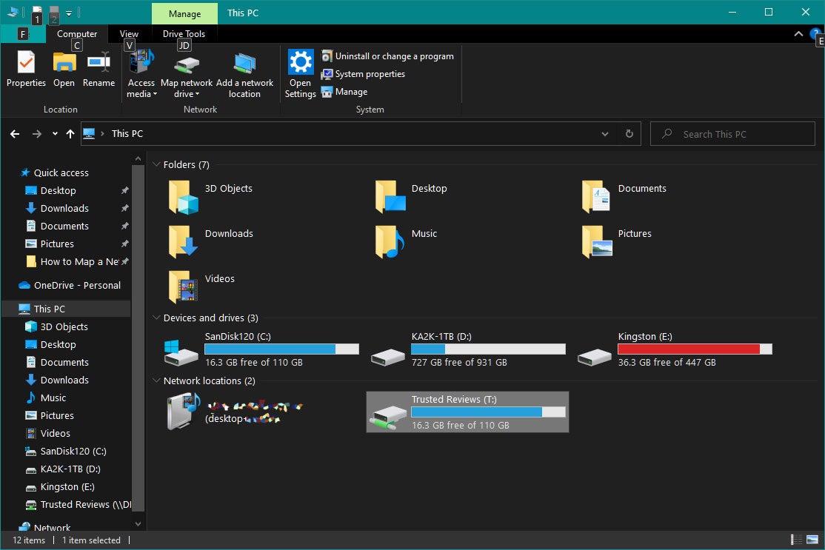Select OneDrive - Personal in sidebar

[77, 285]
